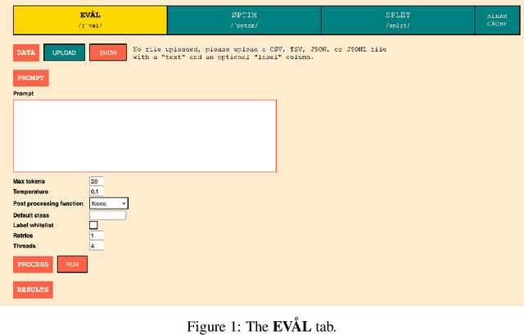The width and height of the screenshot is (524, 335).
Task: Click the Default class text field
Action: pyautogui.click(x=107, y=215)
